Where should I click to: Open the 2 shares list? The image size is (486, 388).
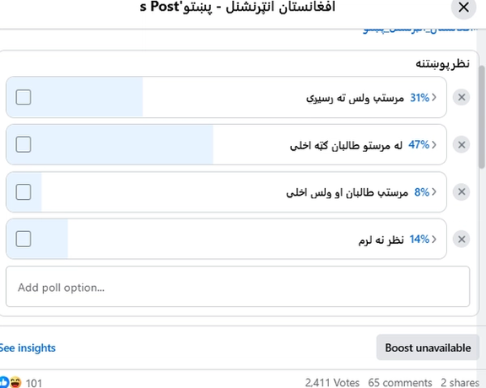[460, 383]
